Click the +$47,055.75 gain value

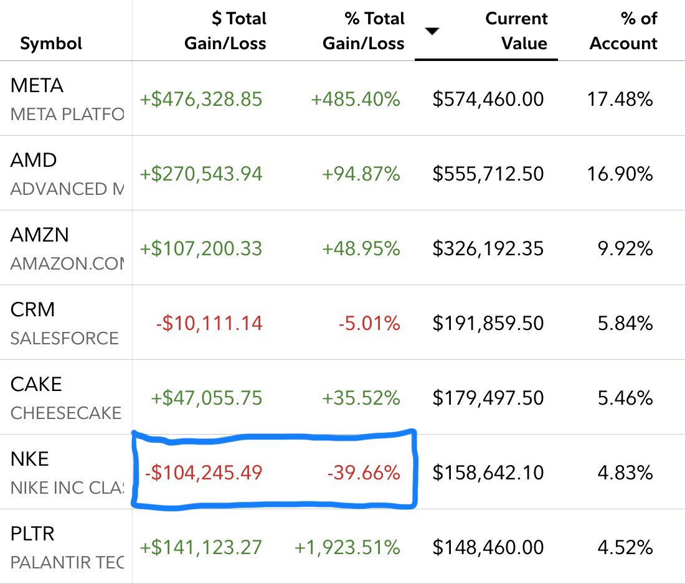coord(207,398)
